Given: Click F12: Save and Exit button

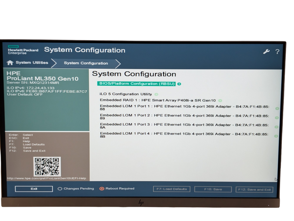Looking at the screenshot, I should point(254,189).
